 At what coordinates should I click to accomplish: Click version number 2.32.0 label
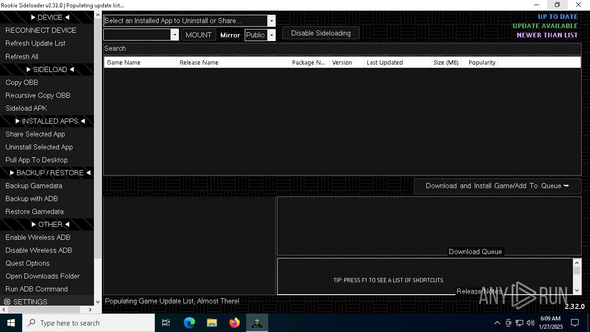(575, 307)
